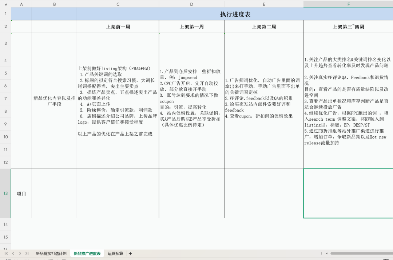Click the horizontal scrollbar thumb
This screenshot has height=260, width=393.
[x=361, y=253]
